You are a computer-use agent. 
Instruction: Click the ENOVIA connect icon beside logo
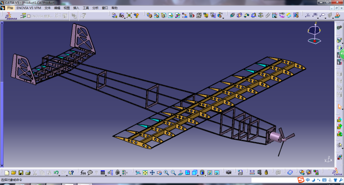click(23, 16)
